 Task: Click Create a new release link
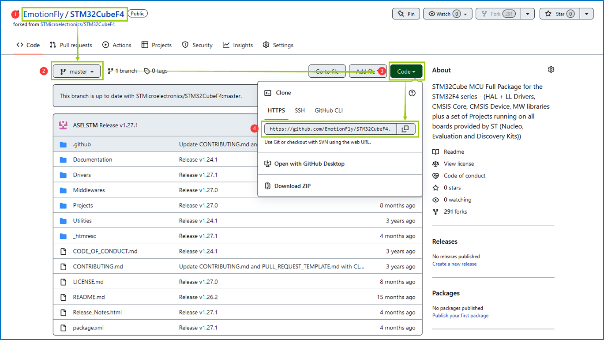click(454, 264)
